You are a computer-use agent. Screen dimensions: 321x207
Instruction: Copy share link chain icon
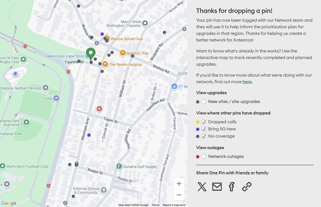247,187
